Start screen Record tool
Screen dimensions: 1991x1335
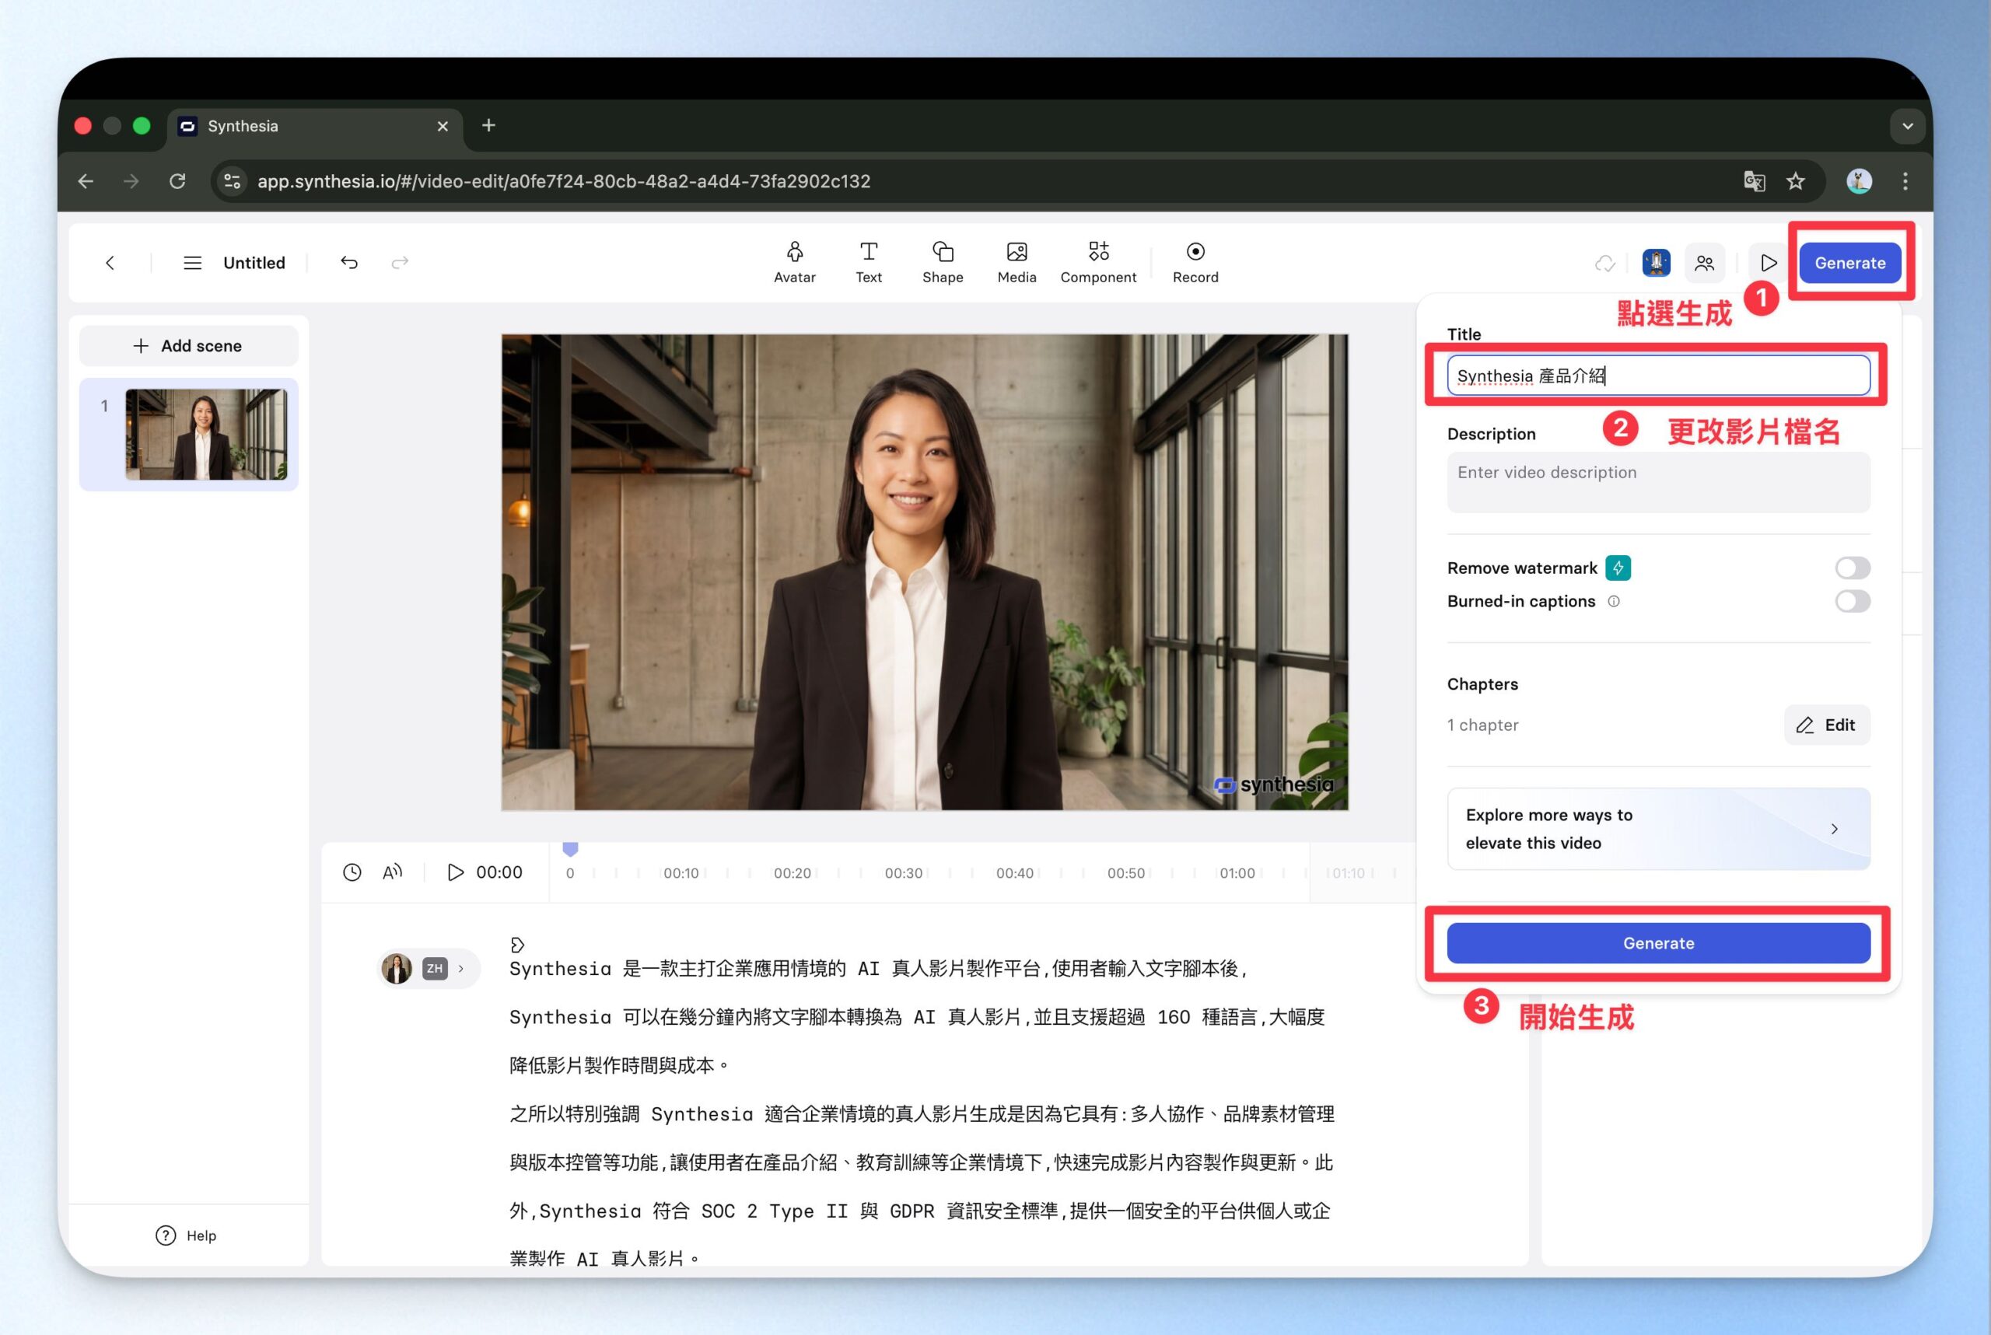(x=1195, y=261)
